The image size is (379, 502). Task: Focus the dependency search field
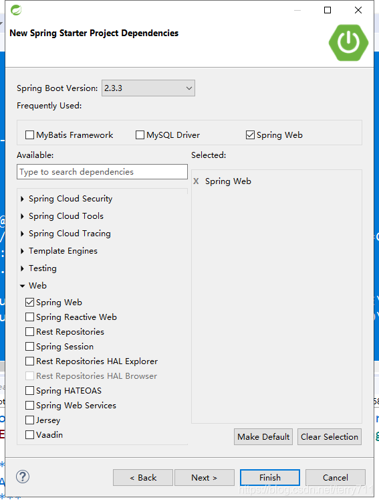[x=102, y=172]
